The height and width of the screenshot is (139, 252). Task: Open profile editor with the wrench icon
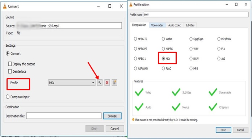click(100, 83)
